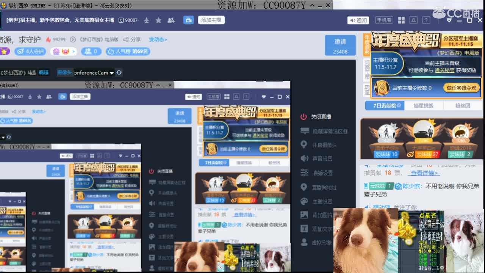The width and height of the screenshot is (485, 273).
Task: Click the 添加主播 button
Action: (x=211, y=20)
